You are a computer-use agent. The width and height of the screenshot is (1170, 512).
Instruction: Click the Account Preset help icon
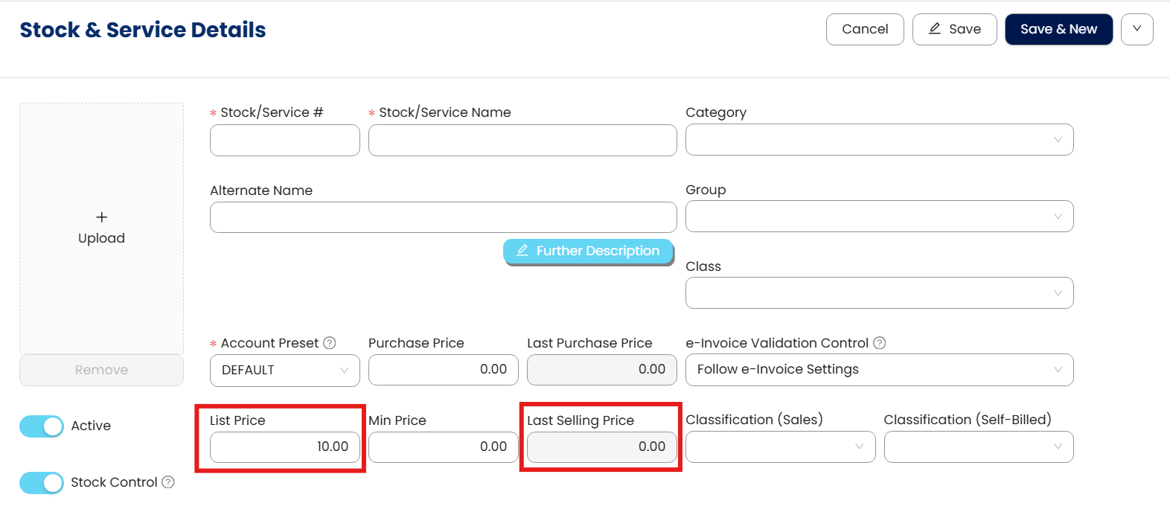(x=330, y=343)
